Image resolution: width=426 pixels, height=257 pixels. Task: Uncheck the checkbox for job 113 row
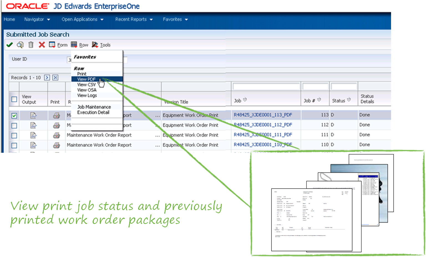[x=14, y=116]
